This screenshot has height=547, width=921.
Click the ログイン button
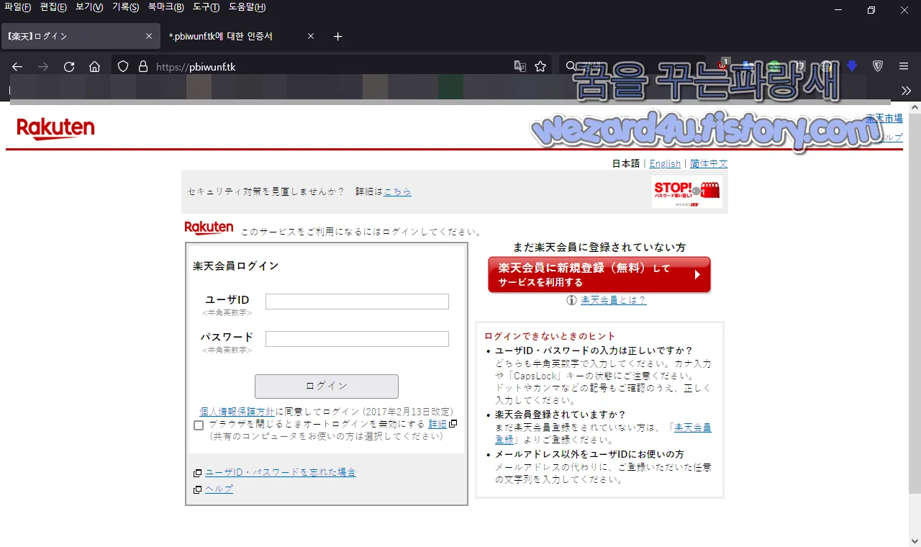coord(327,386)
